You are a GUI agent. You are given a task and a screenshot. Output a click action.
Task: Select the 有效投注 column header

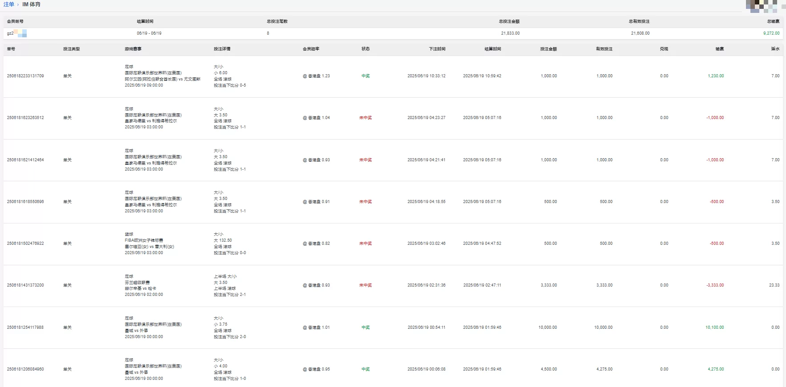click(604, 49)
